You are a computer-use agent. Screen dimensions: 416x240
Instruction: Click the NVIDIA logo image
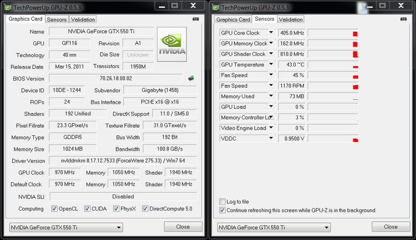point(172,44)
